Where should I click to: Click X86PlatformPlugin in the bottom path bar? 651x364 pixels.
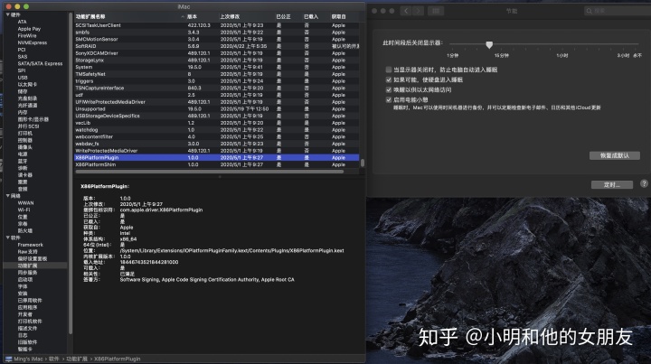pos(117,359)
